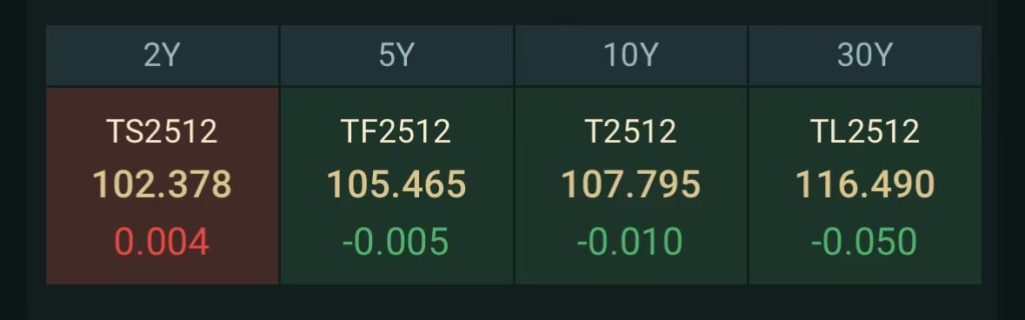
Task: Select the 10Y column header
Action: pos(631,56)
